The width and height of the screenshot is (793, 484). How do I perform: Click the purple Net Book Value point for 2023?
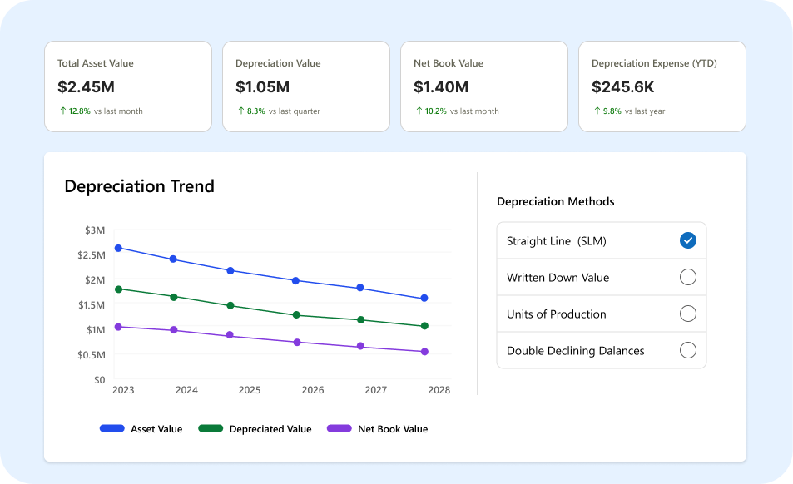pos(118,327)
